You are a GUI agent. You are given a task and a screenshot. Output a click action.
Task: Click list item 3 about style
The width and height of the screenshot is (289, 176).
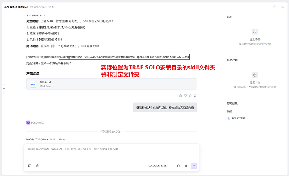pyautogui.click(x=44, y=39)
